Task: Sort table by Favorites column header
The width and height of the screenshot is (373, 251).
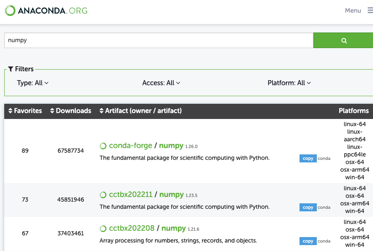Action: (25, 111)
